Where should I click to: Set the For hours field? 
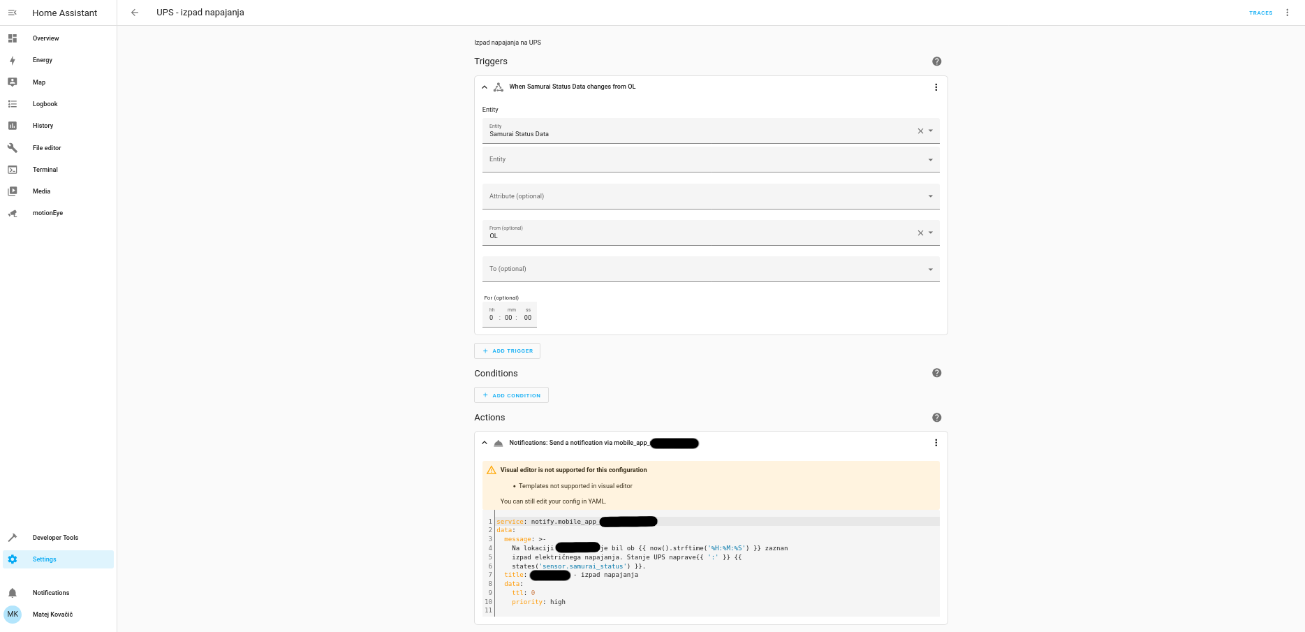coord(492,318)
